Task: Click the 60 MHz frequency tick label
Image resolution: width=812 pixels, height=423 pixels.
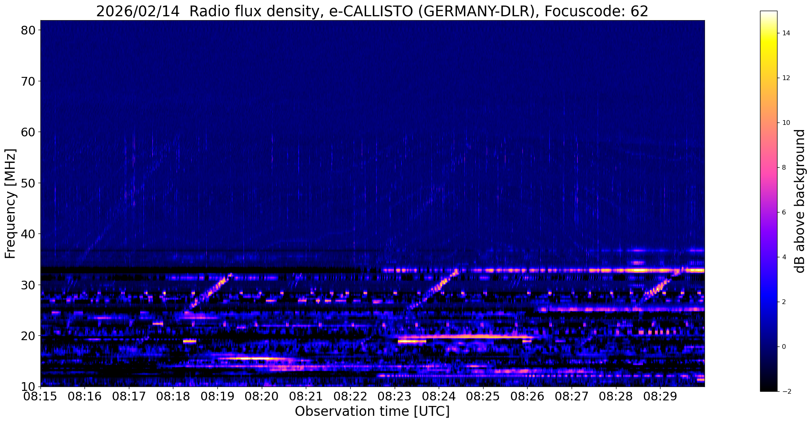Action: (x=28, y=132)
